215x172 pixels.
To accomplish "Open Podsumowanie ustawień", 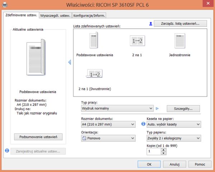I will (38, 137).
